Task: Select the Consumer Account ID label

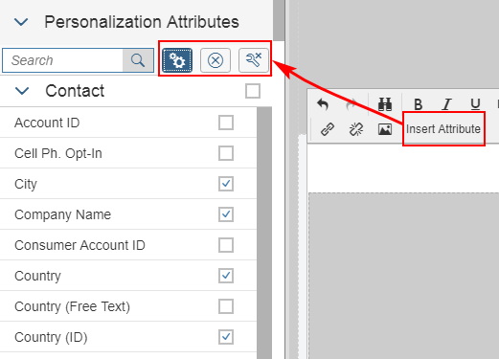Action: [x=79, y=245]
